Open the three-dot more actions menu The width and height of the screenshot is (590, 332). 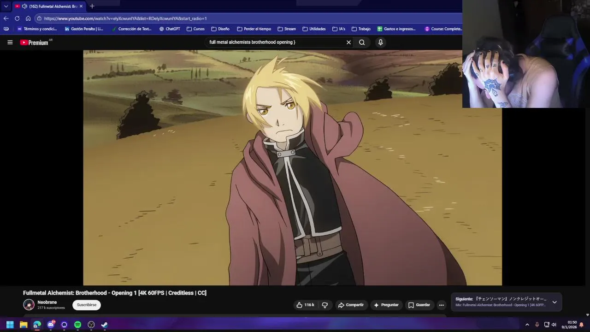click(x=441, y=305)
